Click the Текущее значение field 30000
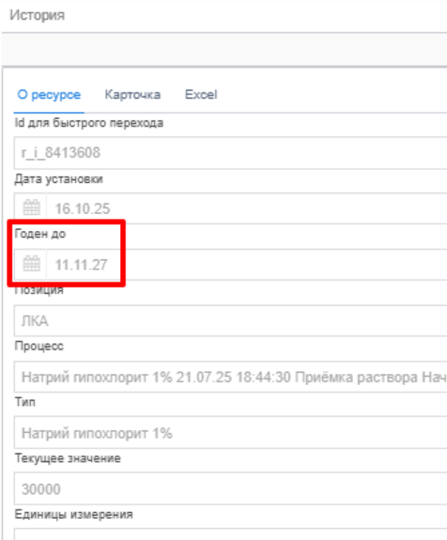The image size is (447, 540). tap(231, 488)
